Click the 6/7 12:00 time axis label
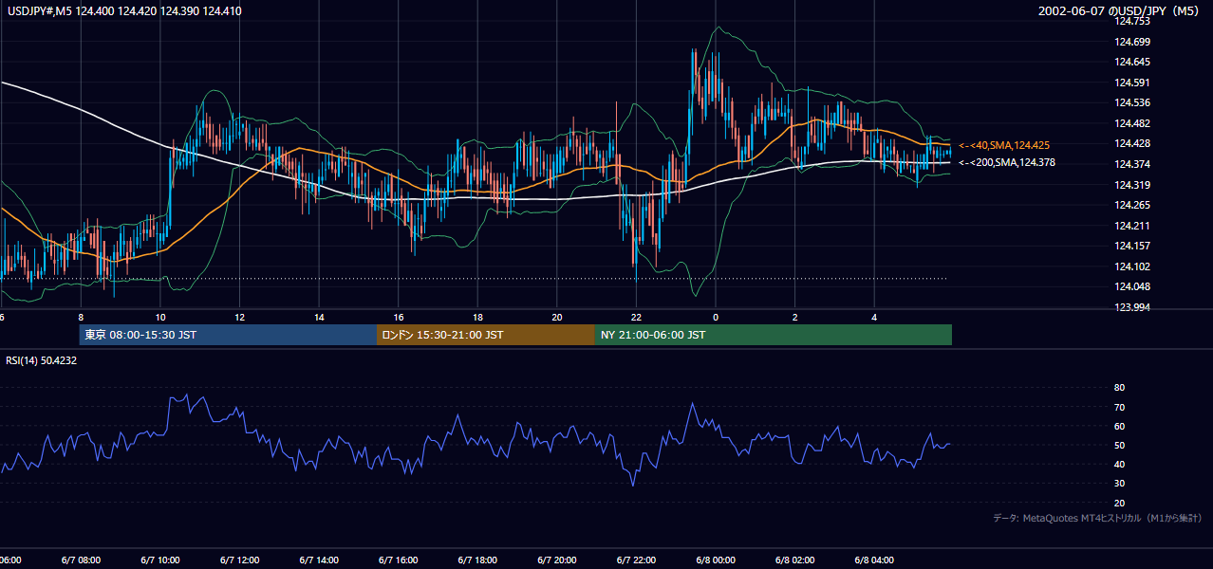 click(239, 560)
